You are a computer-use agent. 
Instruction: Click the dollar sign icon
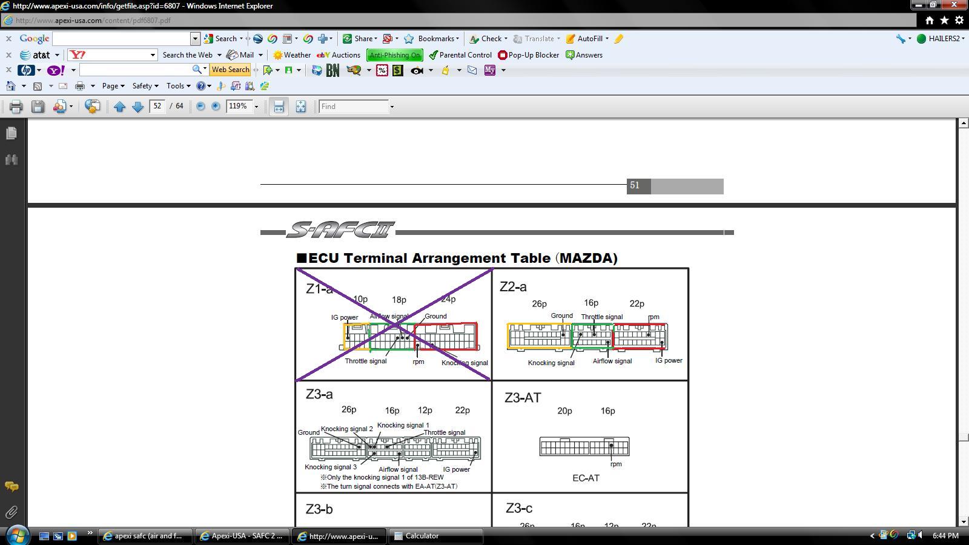(397, 70)
